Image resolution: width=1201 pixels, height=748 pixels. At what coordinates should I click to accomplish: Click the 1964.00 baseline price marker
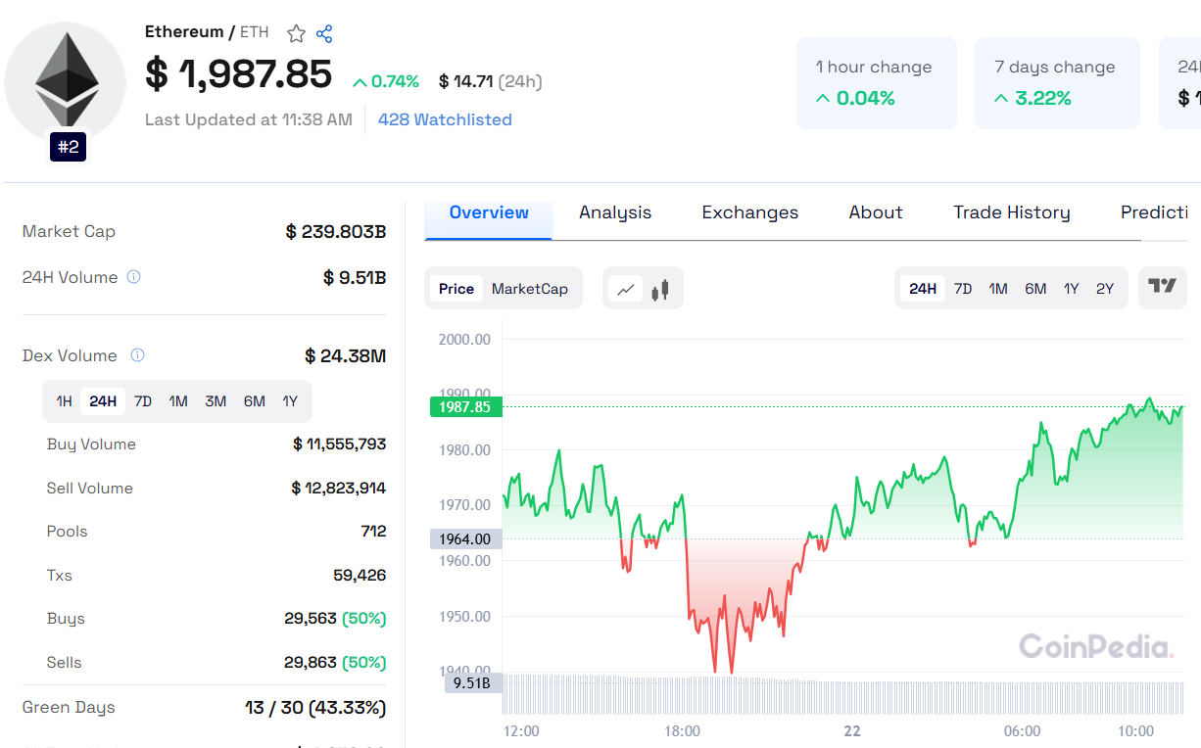point(465,538)
